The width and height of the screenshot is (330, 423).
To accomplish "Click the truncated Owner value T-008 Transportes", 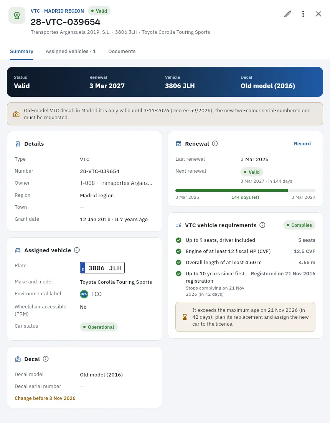I will tap(116, 183).
